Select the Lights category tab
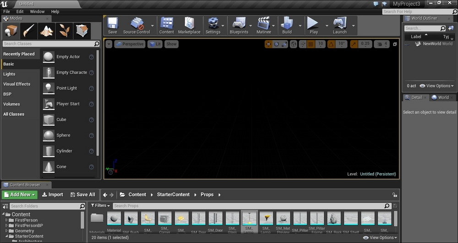458x243 pixels. click(x=9, y=74)
